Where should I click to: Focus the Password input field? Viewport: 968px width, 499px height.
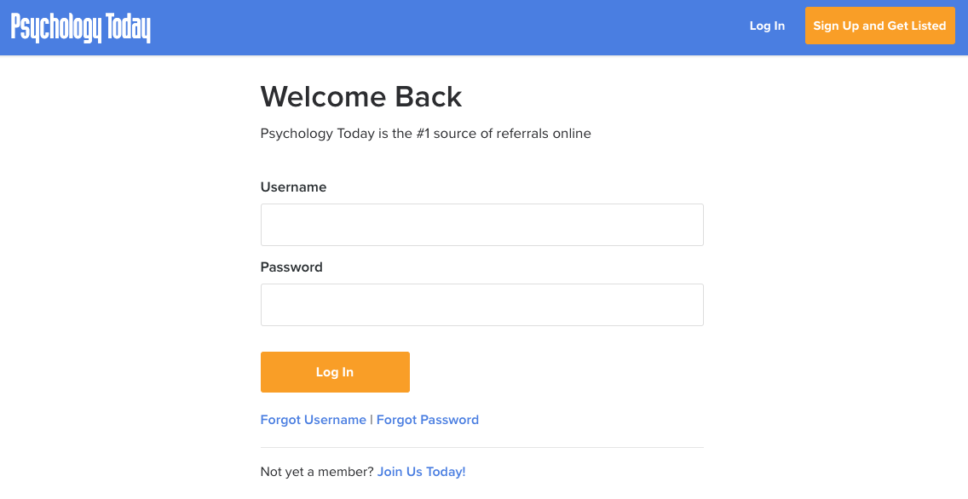tap(481, 305)
